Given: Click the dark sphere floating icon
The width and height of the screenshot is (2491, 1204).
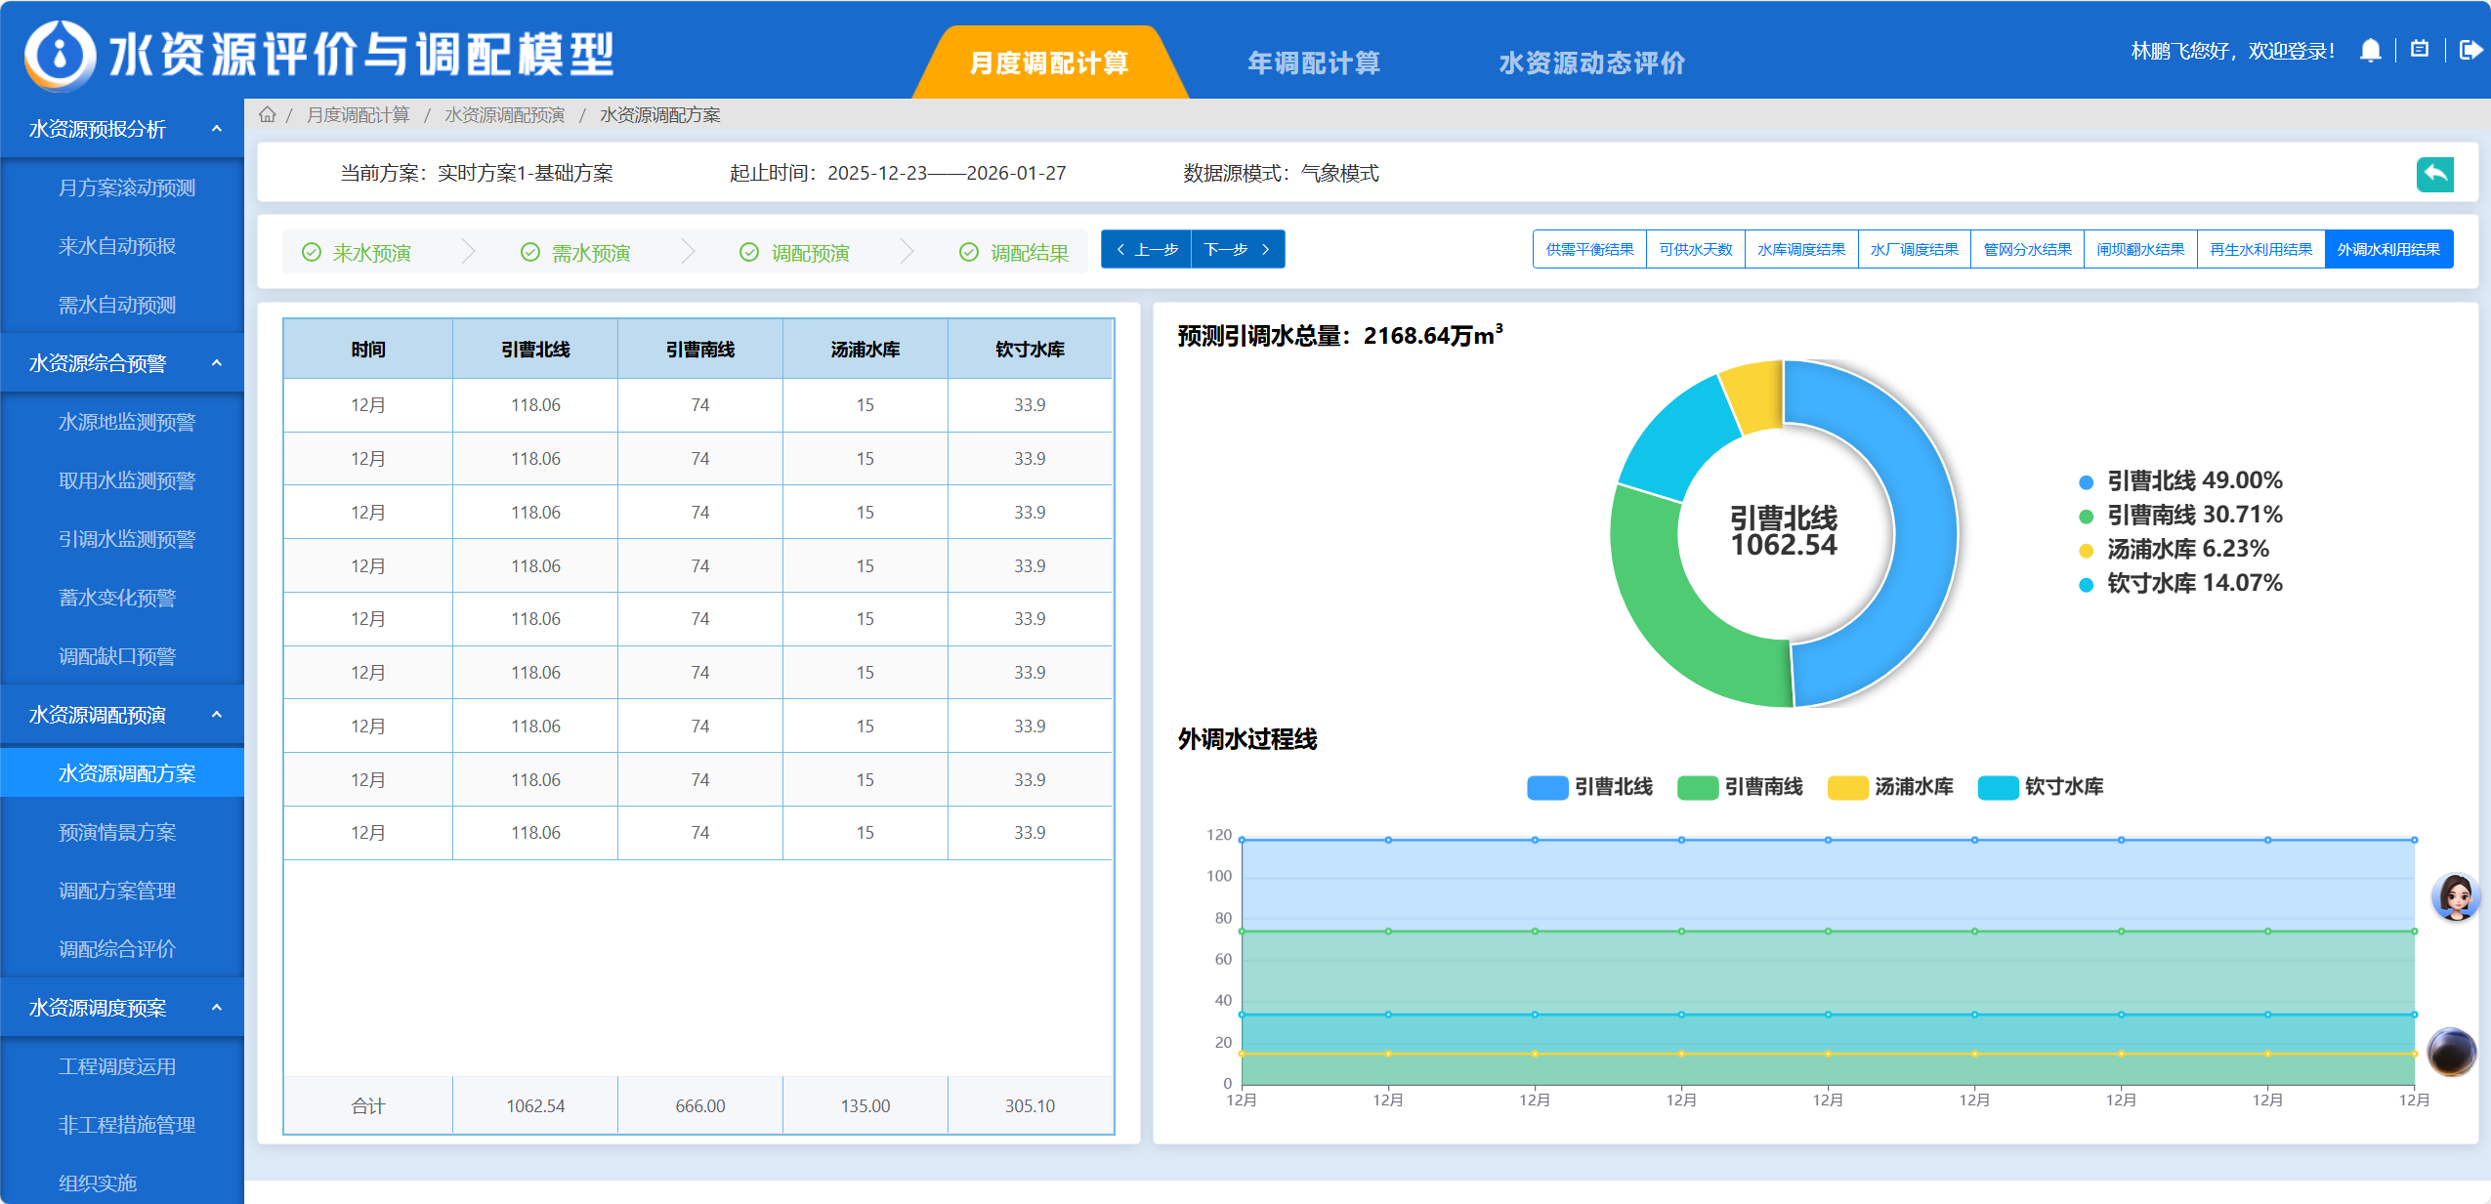Looking at the screenshot, I should click(x=2451, y=1052).
